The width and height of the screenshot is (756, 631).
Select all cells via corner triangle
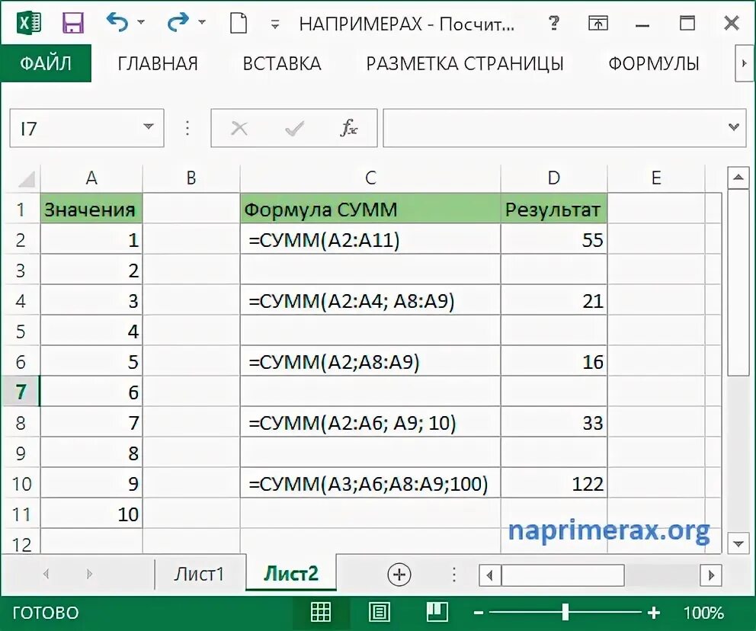tap(25, 179)
